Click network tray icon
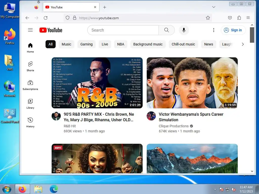The height and width of the screenshot is (194, 259). [227, 189]
